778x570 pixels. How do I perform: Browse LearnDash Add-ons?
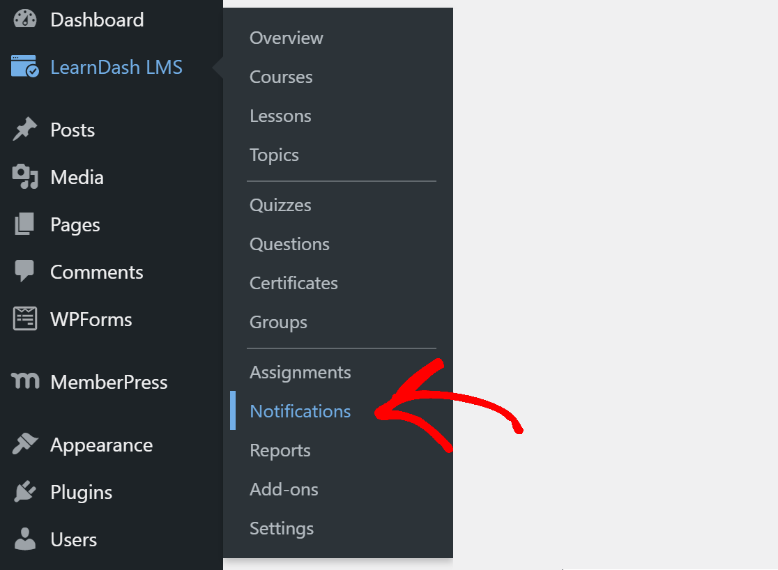click(284, 489)
